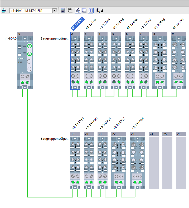Expand the zoom level dropdown arrow
Screen dimensions: 189x208
(102, 11)
